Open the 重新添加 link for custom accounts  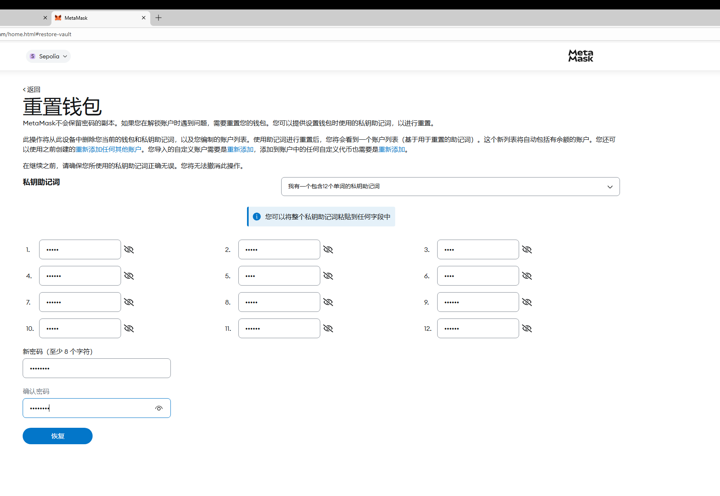(x=240, y=150)
